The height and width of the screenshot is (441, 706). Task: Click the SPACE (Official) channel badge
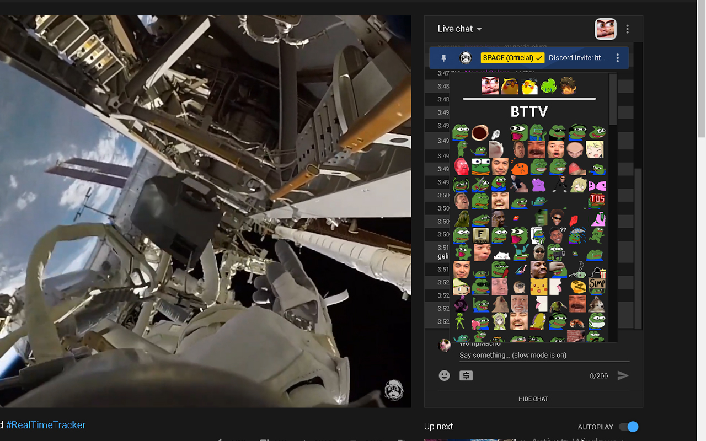tap(512, 58)
